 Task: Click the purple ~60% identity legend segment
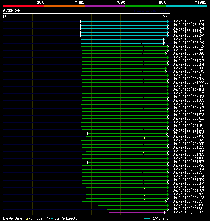click(105, 6)
